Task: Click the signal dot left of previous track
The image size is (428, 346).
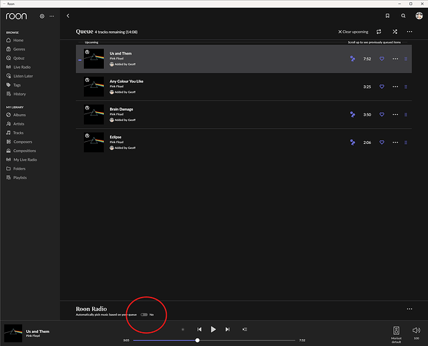Action: coord(183,329)
